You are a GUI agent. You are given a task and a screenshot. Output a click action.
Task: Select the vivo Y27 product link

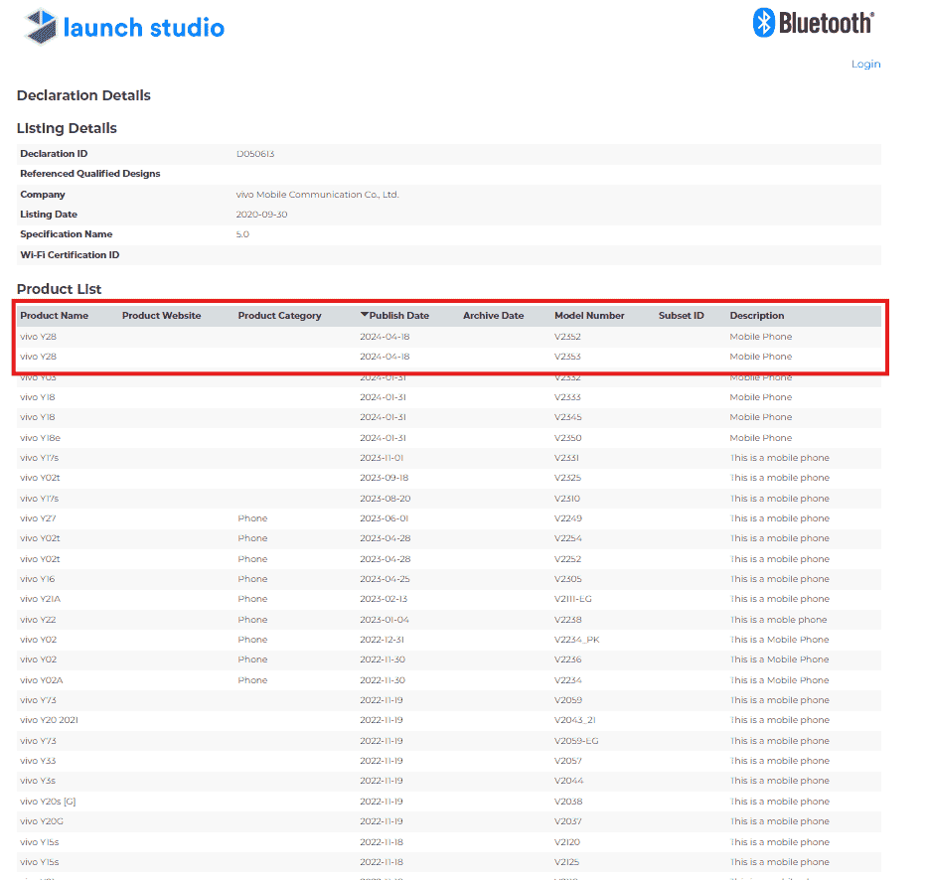coord(38,518)
